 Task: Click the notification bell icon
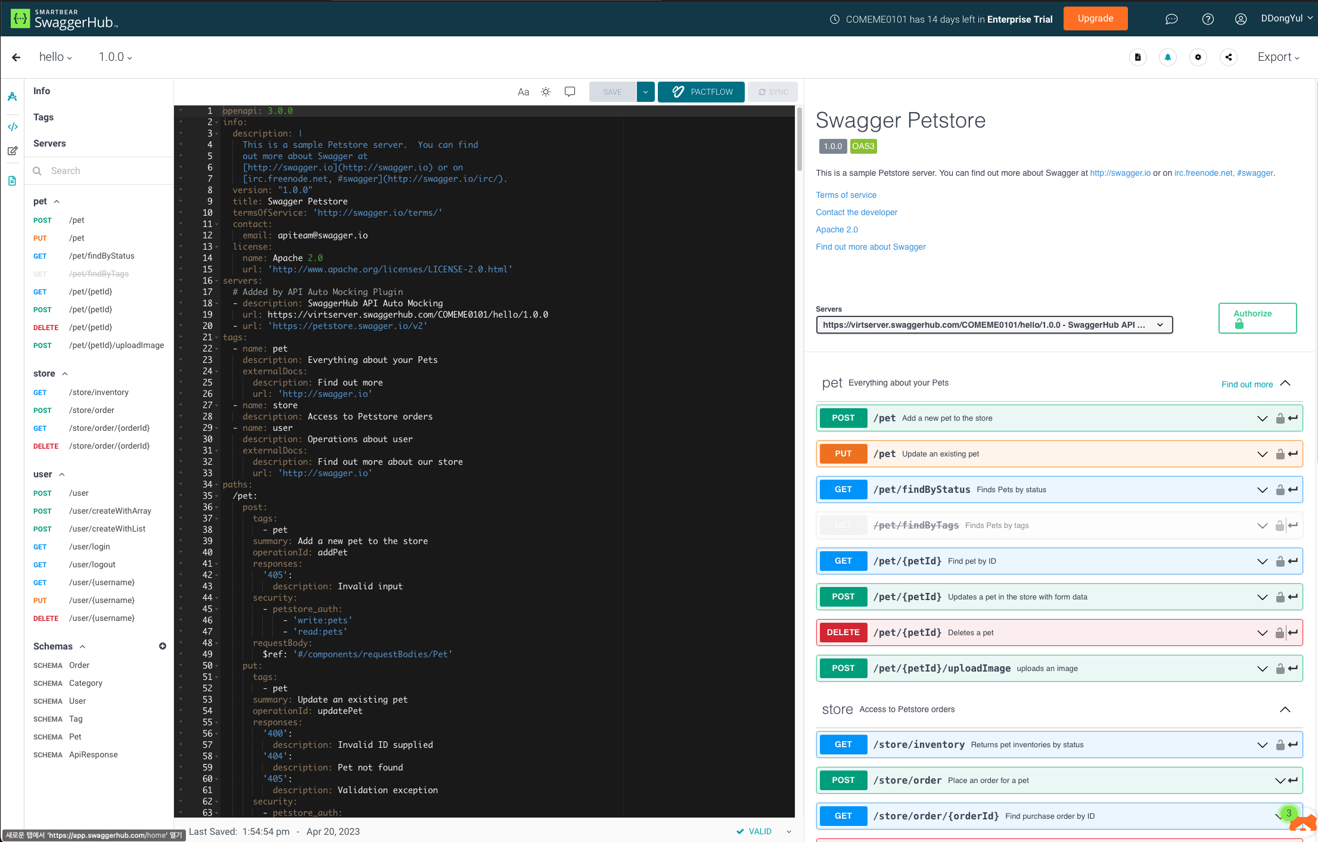[1168, 57]
